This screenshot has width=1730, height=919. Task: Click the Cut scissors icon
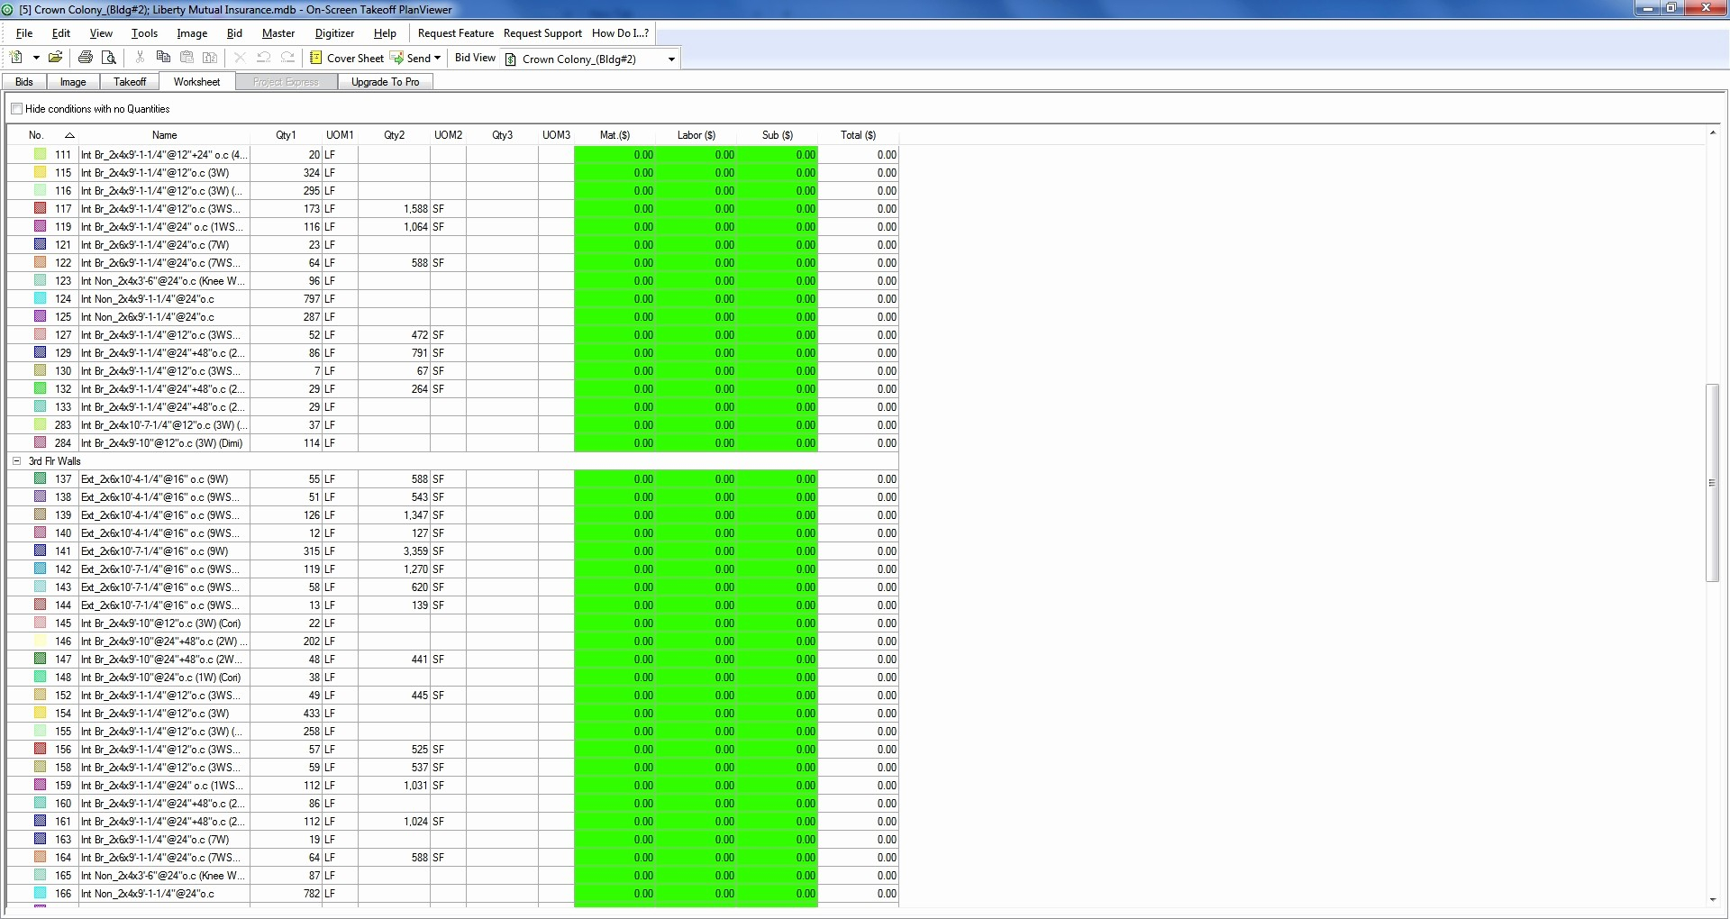point(140,58)
